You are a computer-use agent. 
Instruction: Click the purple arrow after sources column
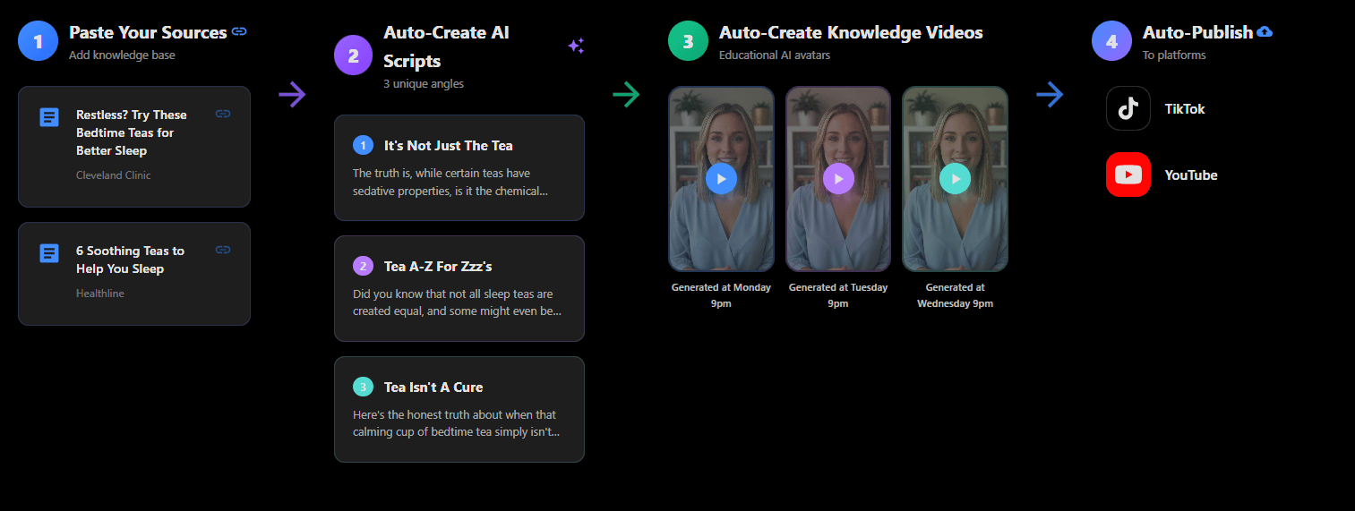292,94
